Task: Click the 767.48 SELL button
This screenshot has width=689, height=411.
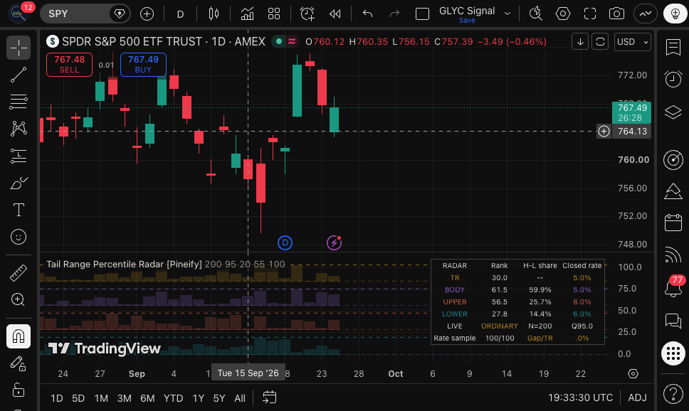Action: tap(70, 65)
